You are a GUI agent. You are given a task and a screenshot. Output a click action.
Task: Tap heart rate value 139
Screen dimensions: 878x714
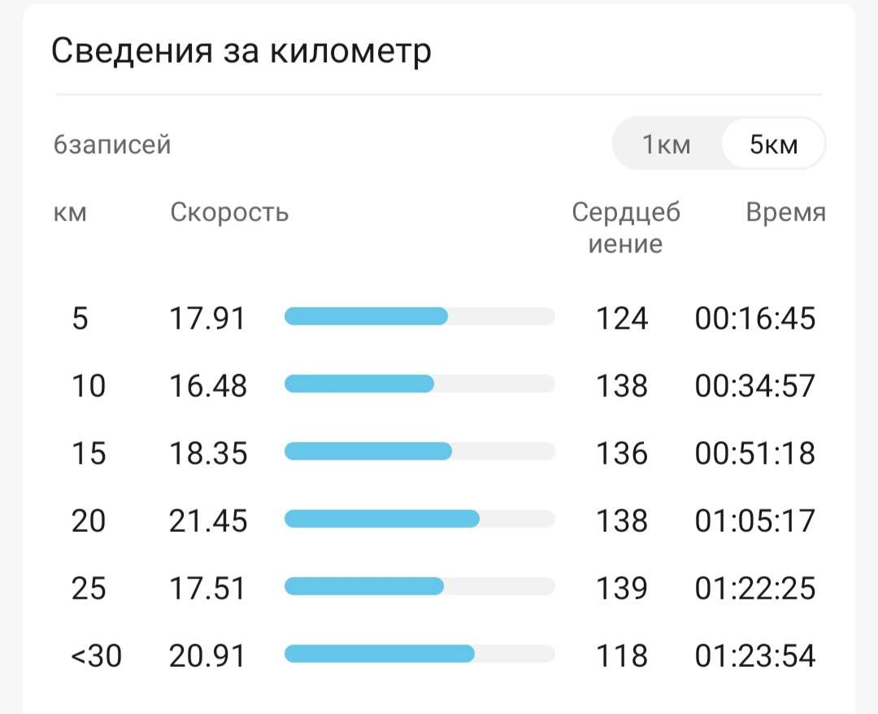[x=622, y=587]
